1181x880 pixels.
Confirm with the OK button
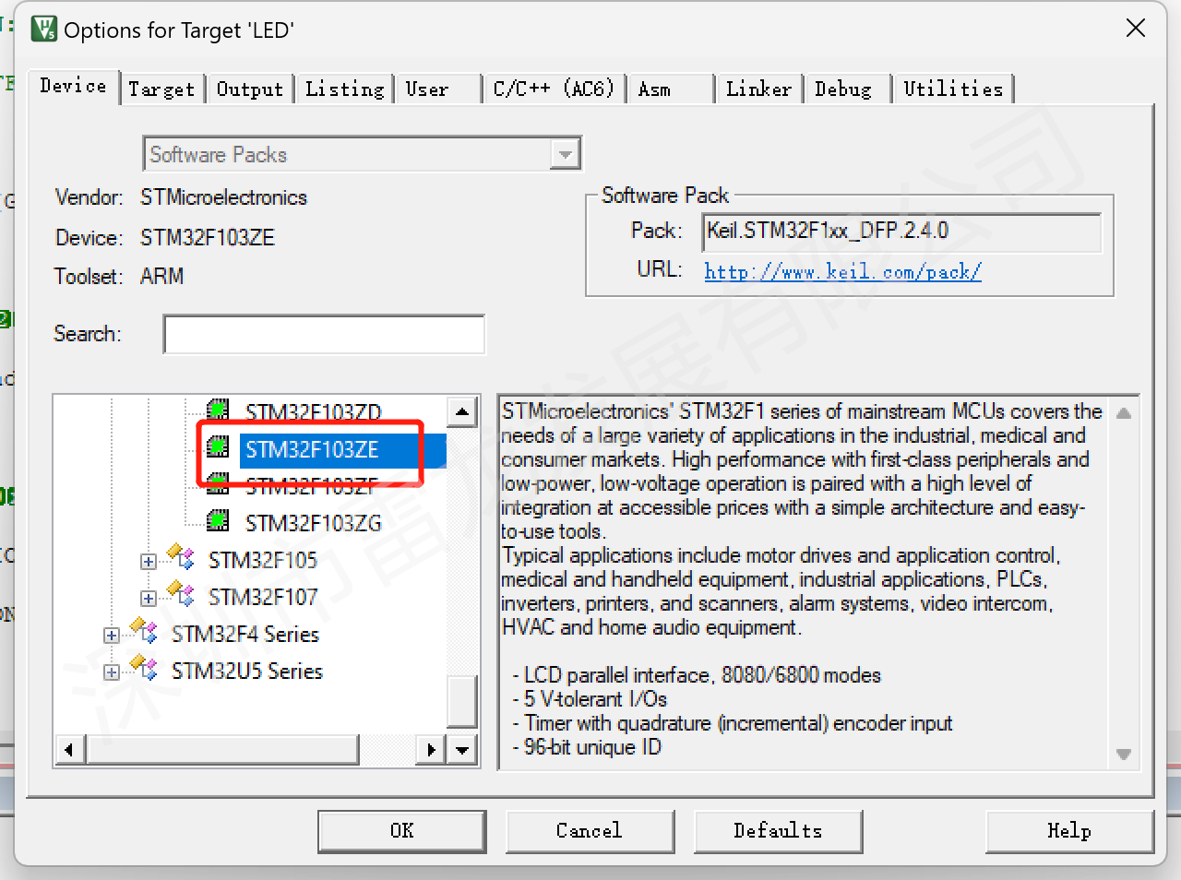[402, 831]
